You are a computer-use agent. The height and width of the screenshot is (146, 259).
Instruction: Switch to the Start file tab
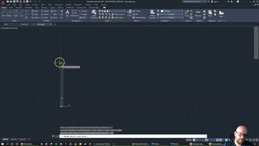[6, 24]
